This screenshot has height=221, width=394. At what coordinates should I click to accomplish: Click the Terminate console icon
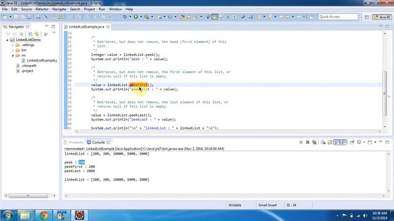tap(301, 142)
